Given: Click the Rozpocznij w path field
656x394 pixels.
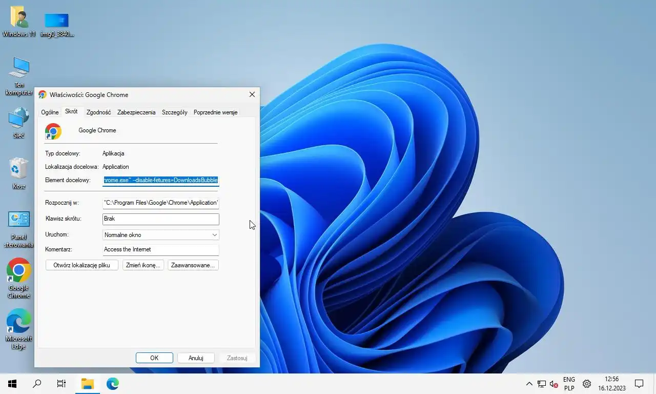Looking at the screenshot, I should 161,203.
